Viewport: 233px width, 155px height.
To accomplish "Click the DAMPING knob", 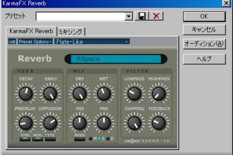I will (134, 123).
